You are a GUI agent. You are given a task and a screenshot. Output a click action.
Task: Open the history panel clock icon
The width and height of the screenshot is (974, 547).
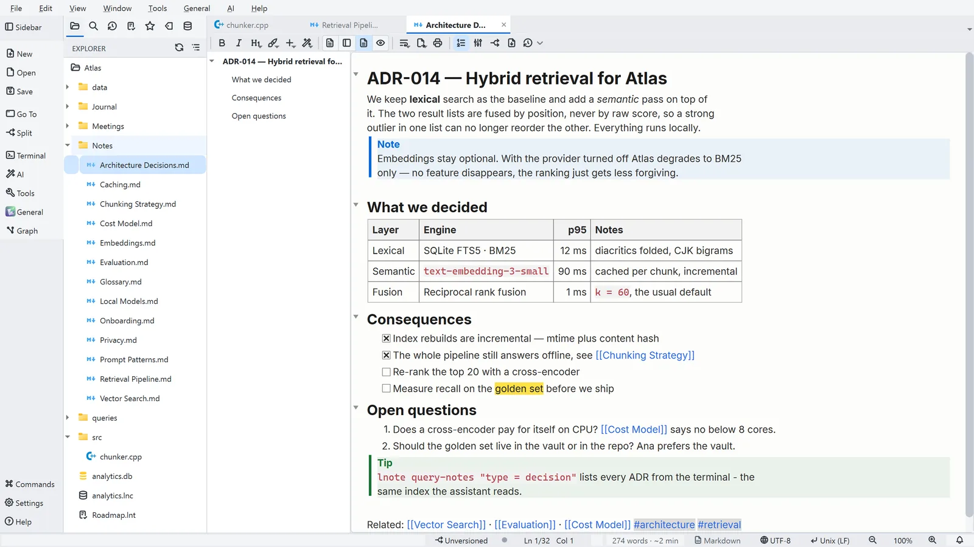[112, 26]
